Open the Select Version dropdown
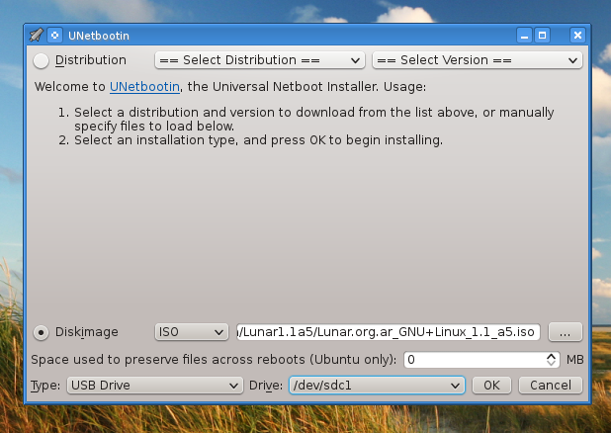The image size is (611, 433). coord(477,60)
